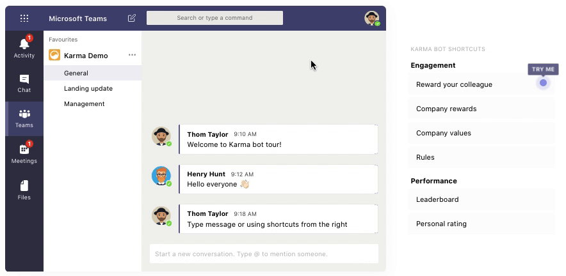Click the TRY ME tooltip label
The image size is (566, 276).
[x=543, y=69]
